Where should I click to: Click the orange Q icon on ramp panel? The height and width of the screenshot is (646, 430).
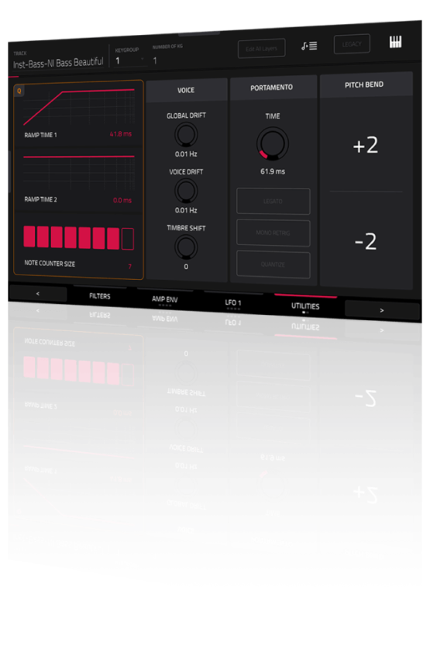tap(19, 91)
